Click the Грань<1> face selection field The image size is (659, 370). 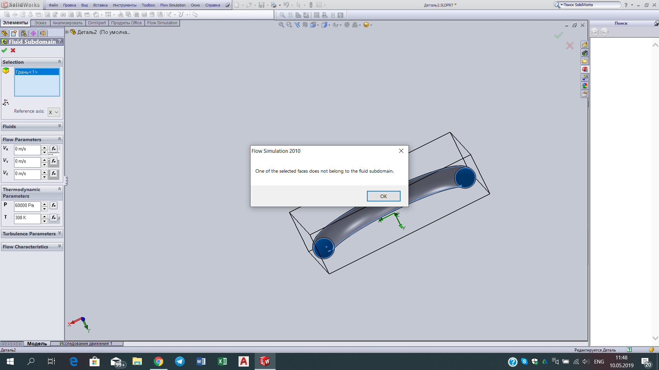coord(37,72)
